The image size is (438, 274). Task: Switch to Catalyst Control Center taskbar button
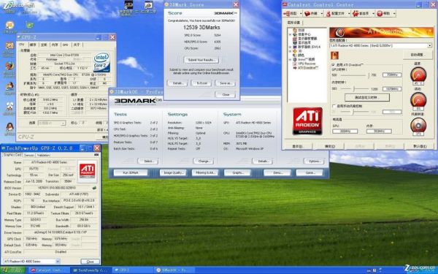48,270
